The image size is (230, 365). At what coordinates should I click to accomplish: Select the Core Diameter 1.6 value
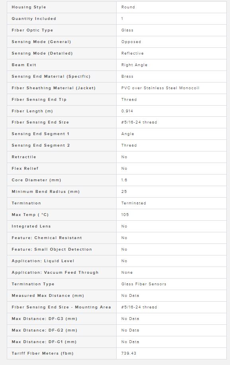point(124,180)
